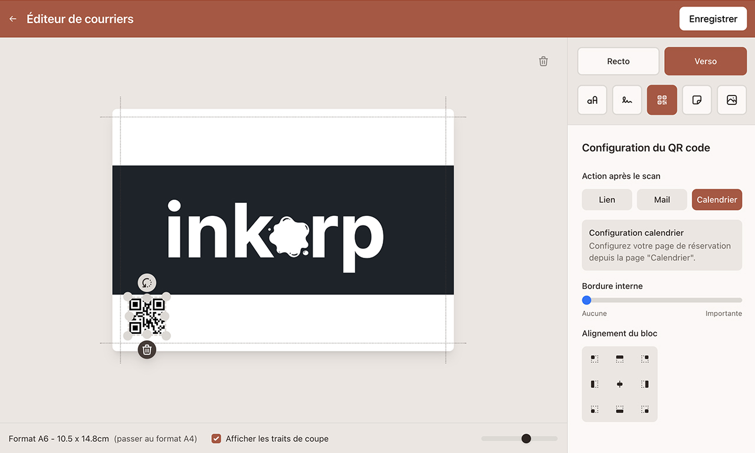
Task: Switch to the Verso tab
Action: click(x=705, y=61)
